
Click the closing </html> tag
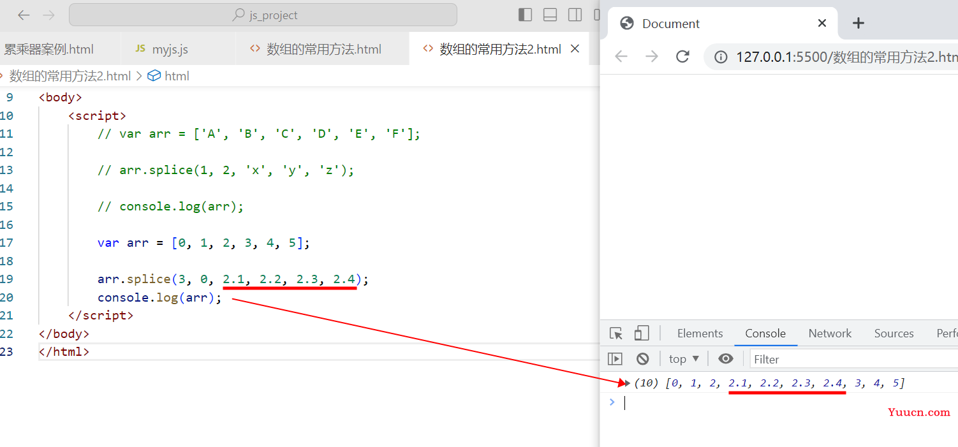pyautogui.click(x=64, y=351)
